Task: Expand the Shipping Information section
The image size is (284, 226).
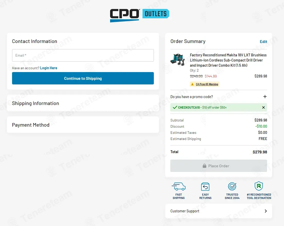Action: coord(83,103)
